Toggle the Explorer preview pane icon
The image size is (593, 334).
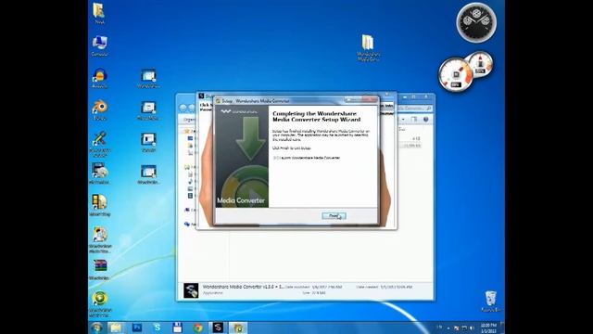point(414,120)
